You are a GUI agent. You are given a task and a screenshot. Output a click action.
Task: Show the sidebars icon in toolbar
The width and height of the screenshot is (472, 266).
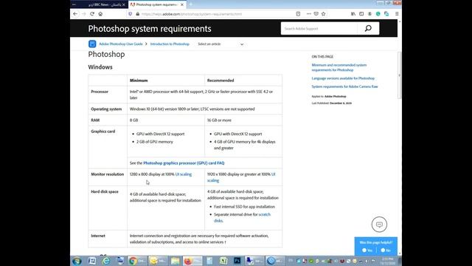[x=361, y=14]
